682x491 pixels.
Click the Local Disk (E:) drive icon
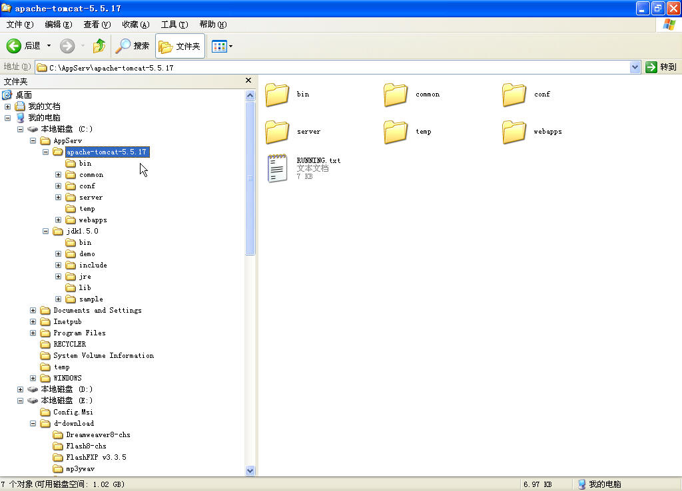coord(33,401)
